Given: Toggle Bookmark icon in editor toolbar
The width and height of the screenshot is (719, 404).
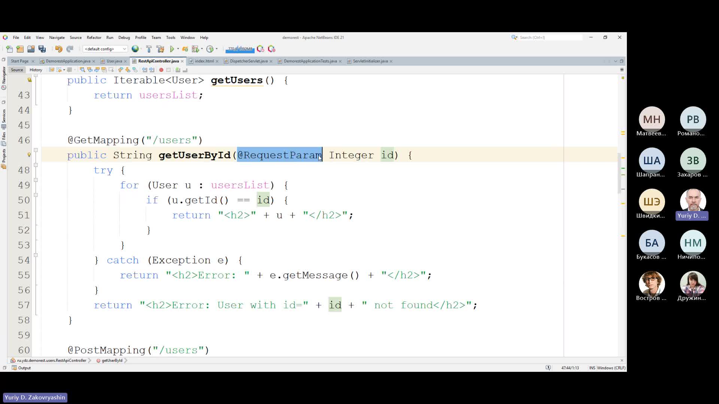Looking at the screenshot, I should (135, 70).
